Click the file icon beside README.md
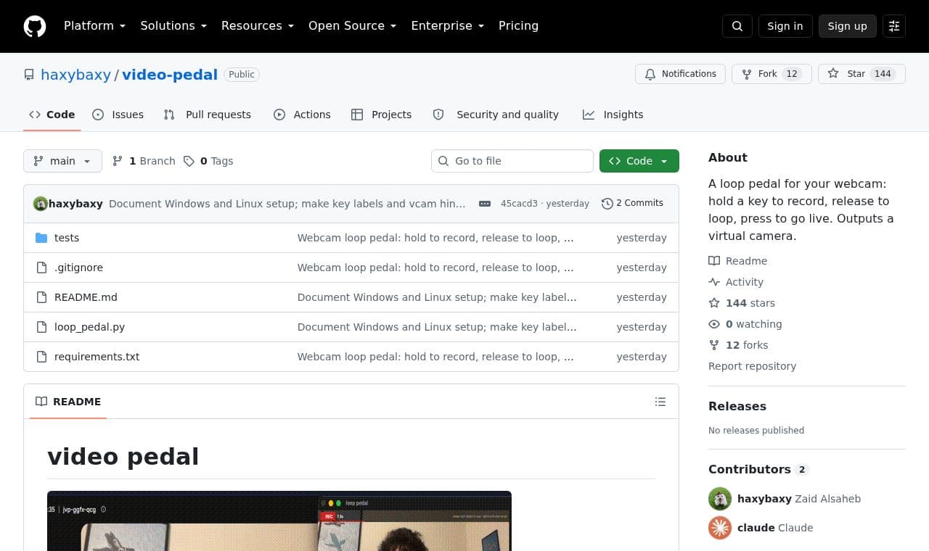 click(x=41, y=297)
